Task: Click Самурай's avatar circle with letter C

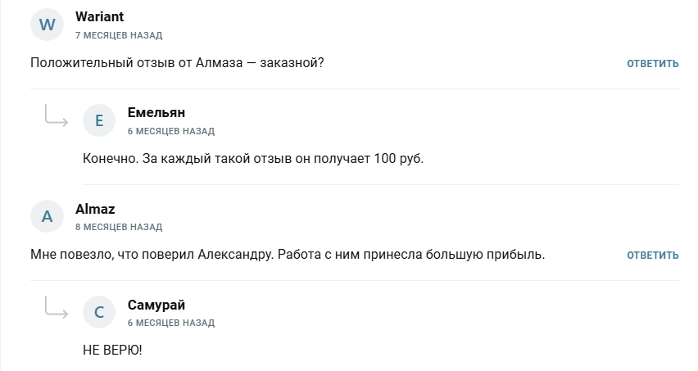Action: coord(99,312)
